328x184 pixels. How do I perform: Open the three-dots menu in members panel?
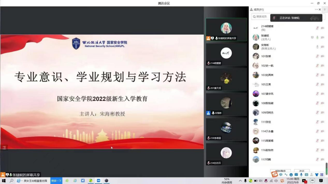pos(316,9)
